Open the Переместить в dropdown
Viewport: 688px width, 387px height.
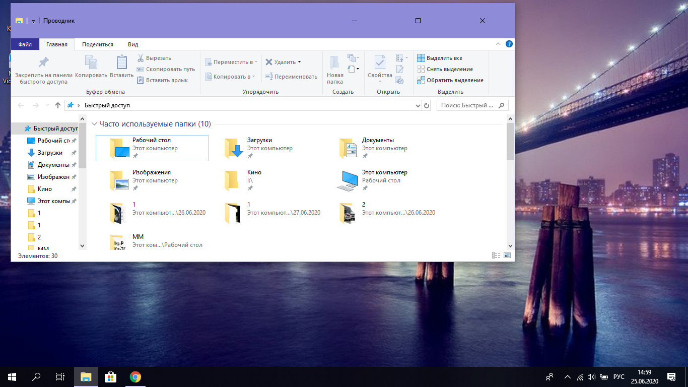pyautogui.click(x=256, y=62)
